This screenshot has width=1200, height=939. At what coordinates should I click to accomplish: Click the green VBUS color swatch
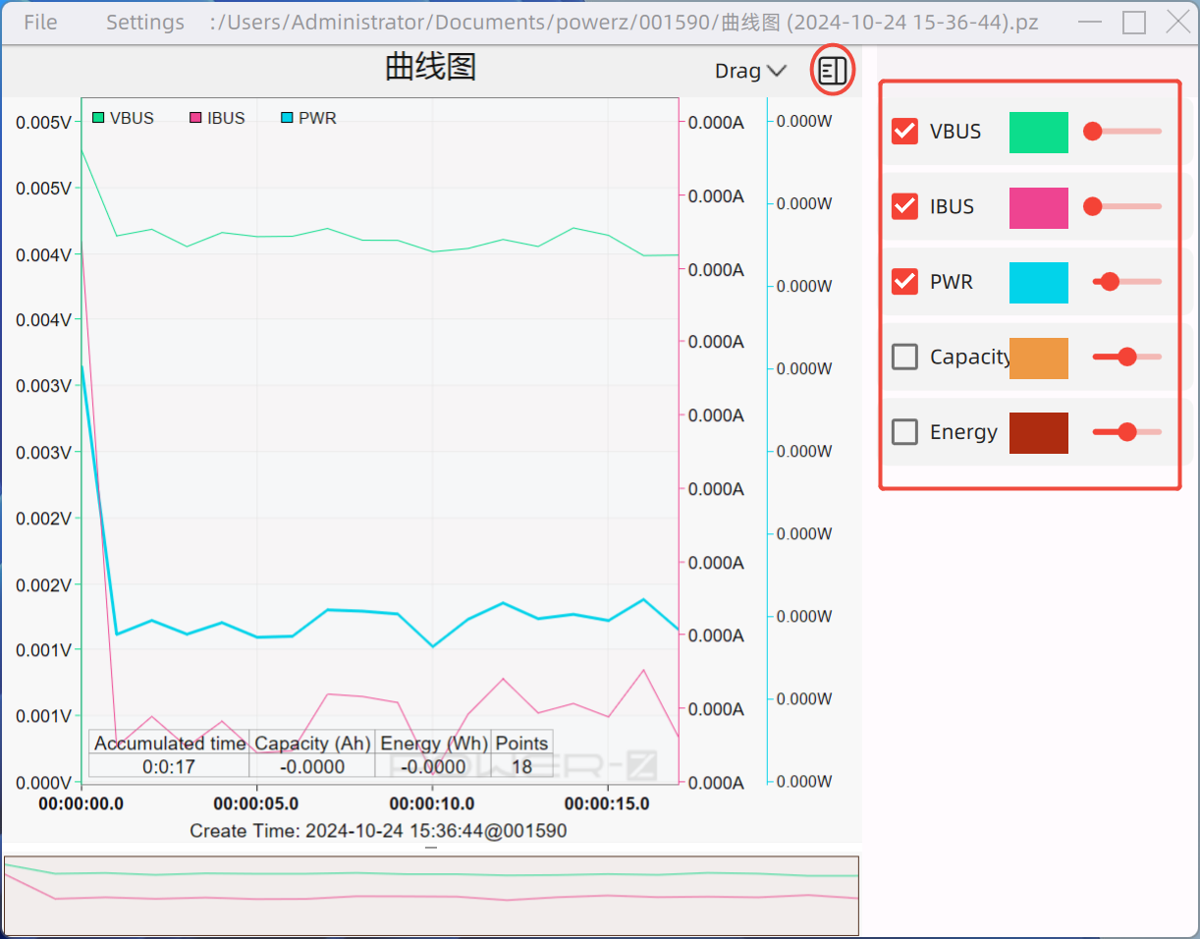[1038, 132]
